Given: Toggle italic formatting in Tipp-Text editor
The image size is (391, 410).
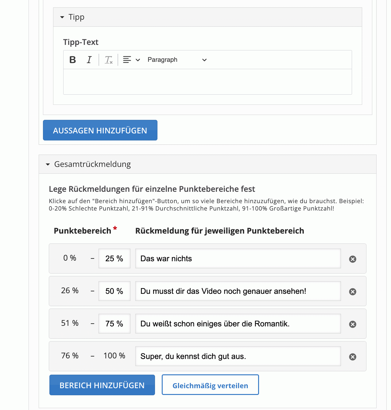Looking at the screenshot, I should click(89, 60).
